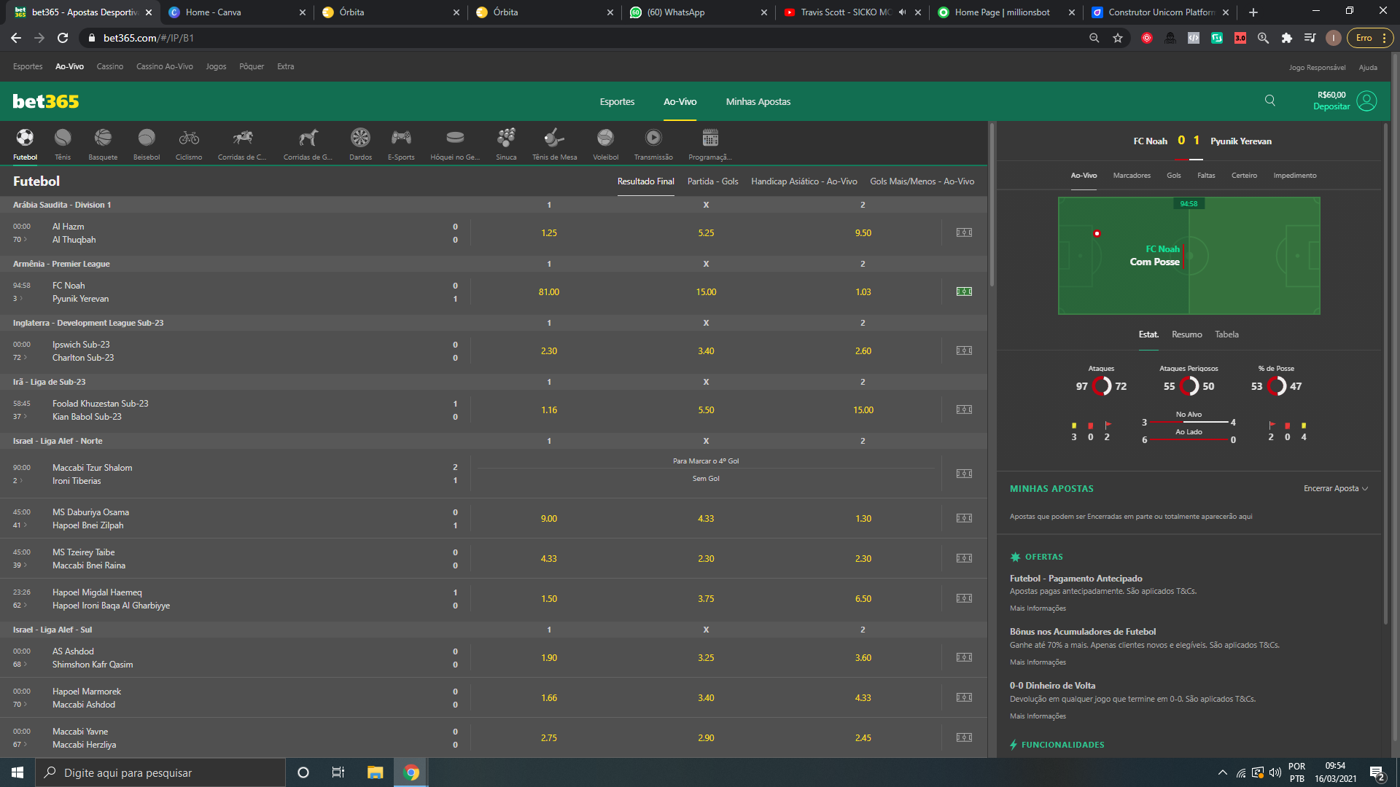
Task: Open the Resumo tab under the pitch
Action: click(x=1186, y=334)
